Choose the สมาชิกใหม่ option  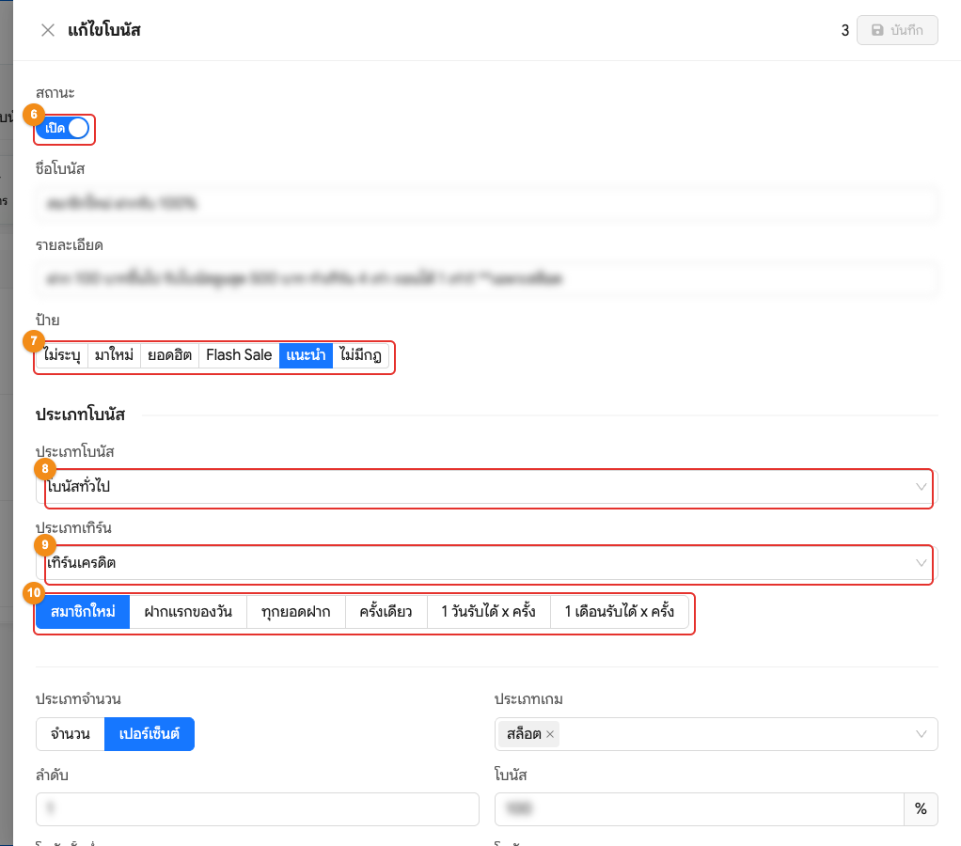click(83, 612)
